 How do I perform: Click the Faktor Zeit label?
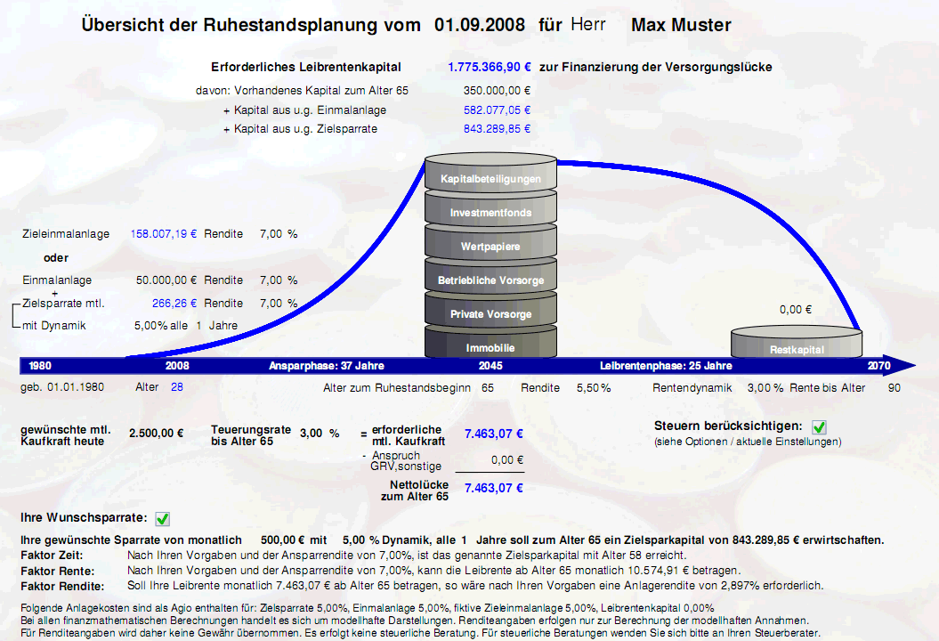pyautogui.click(x=52, y=556)
